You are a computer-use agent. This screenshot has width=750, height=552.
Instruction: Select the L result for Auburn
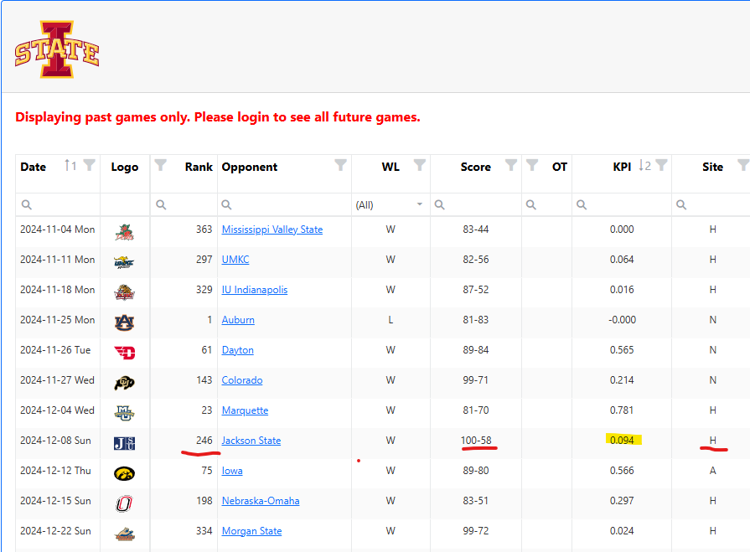coord(391,320)
